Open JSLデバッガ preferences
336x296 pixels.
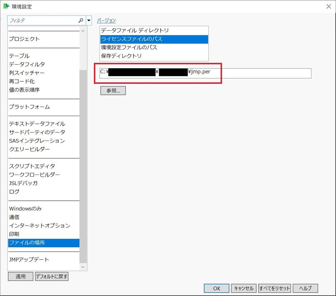point(44,183)
